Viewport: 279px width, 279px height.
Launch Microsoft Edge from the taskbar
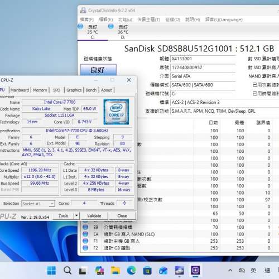coord(131,270)
